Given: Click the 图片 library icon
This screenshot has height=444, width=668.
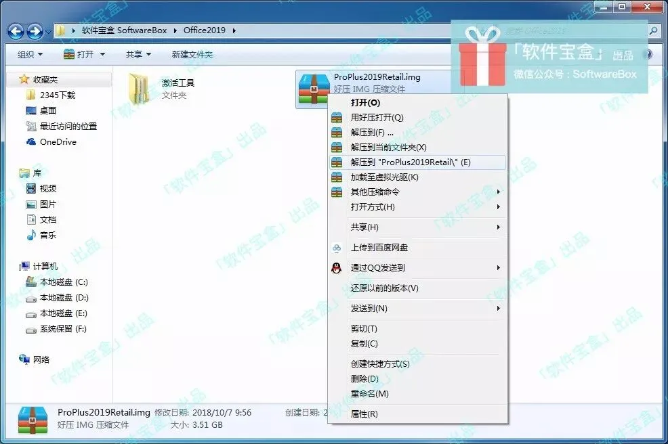Looking at the screenshot, I should coord(30,204).
